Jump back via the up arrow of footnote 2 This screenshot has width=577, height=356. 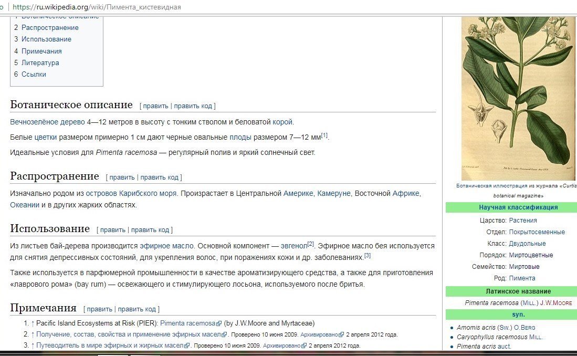(33, 334)
